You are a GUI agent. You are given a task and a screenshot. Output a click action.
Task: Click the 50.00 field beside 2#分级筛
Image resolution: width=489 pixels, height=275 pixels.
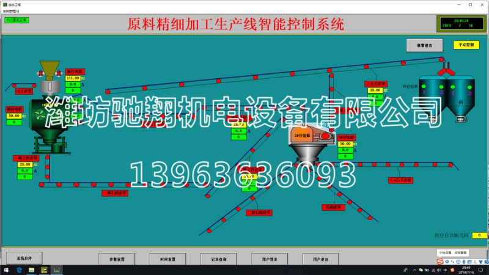345,144
